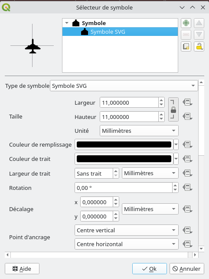Move symbol layer down with arrow button

click(199, 35)
